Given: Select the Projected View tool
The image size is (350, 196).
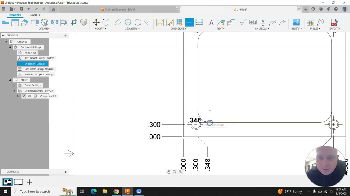Looking at the screenshot, I should pos(15,22).
